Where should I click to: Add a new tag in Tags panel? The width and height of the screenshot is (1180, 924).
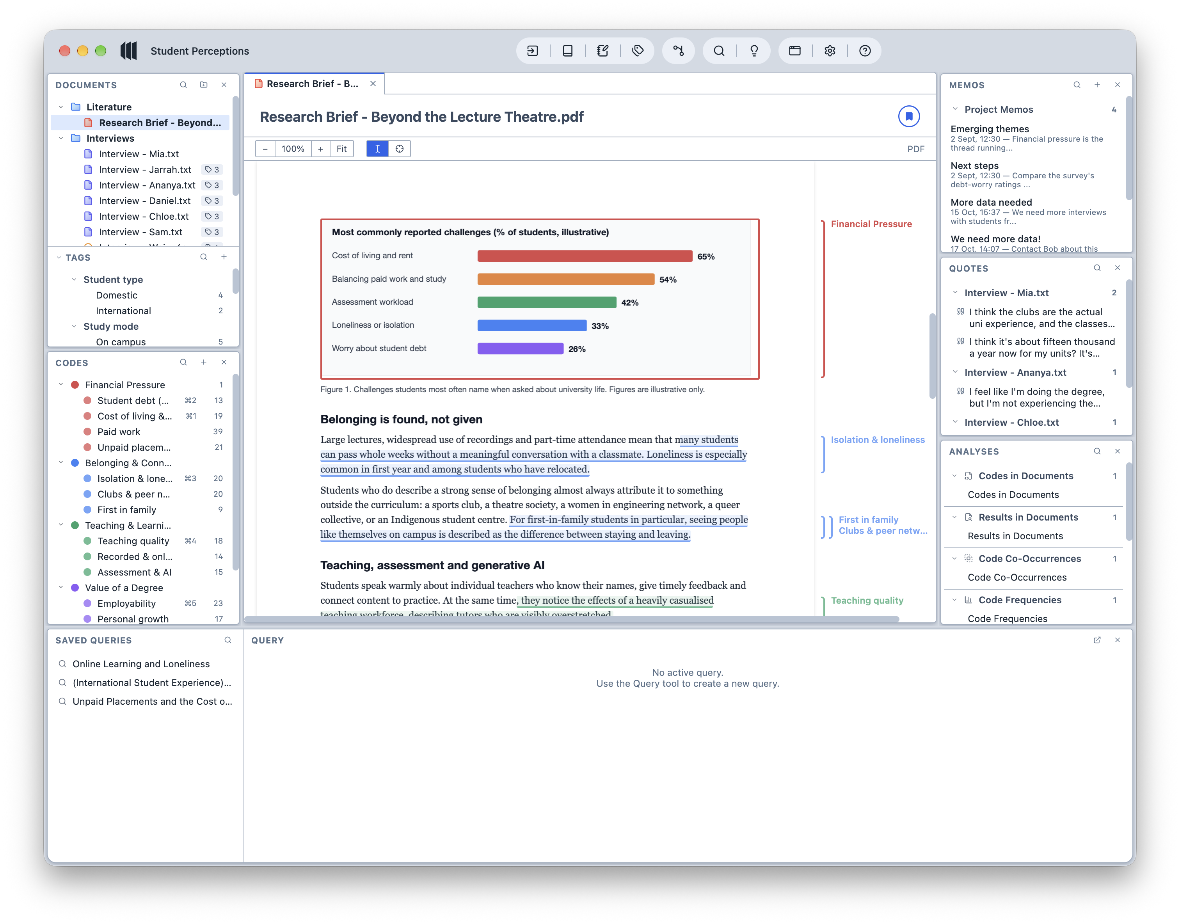pyautogui.click(x=224, y=257)
